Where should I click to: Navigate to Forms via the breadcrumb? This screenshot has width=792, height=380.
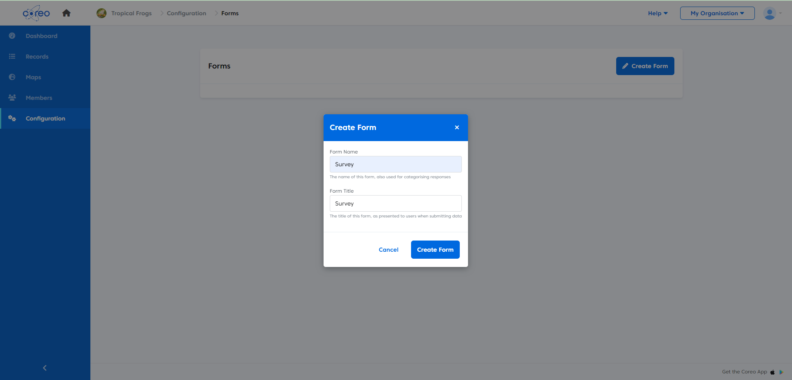[229, 13]
